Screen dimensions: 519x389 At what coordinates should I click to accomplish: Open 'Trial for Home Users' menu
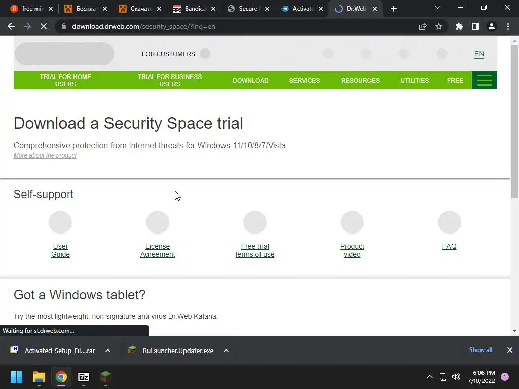pyautogui.click(x=65, y=81)
